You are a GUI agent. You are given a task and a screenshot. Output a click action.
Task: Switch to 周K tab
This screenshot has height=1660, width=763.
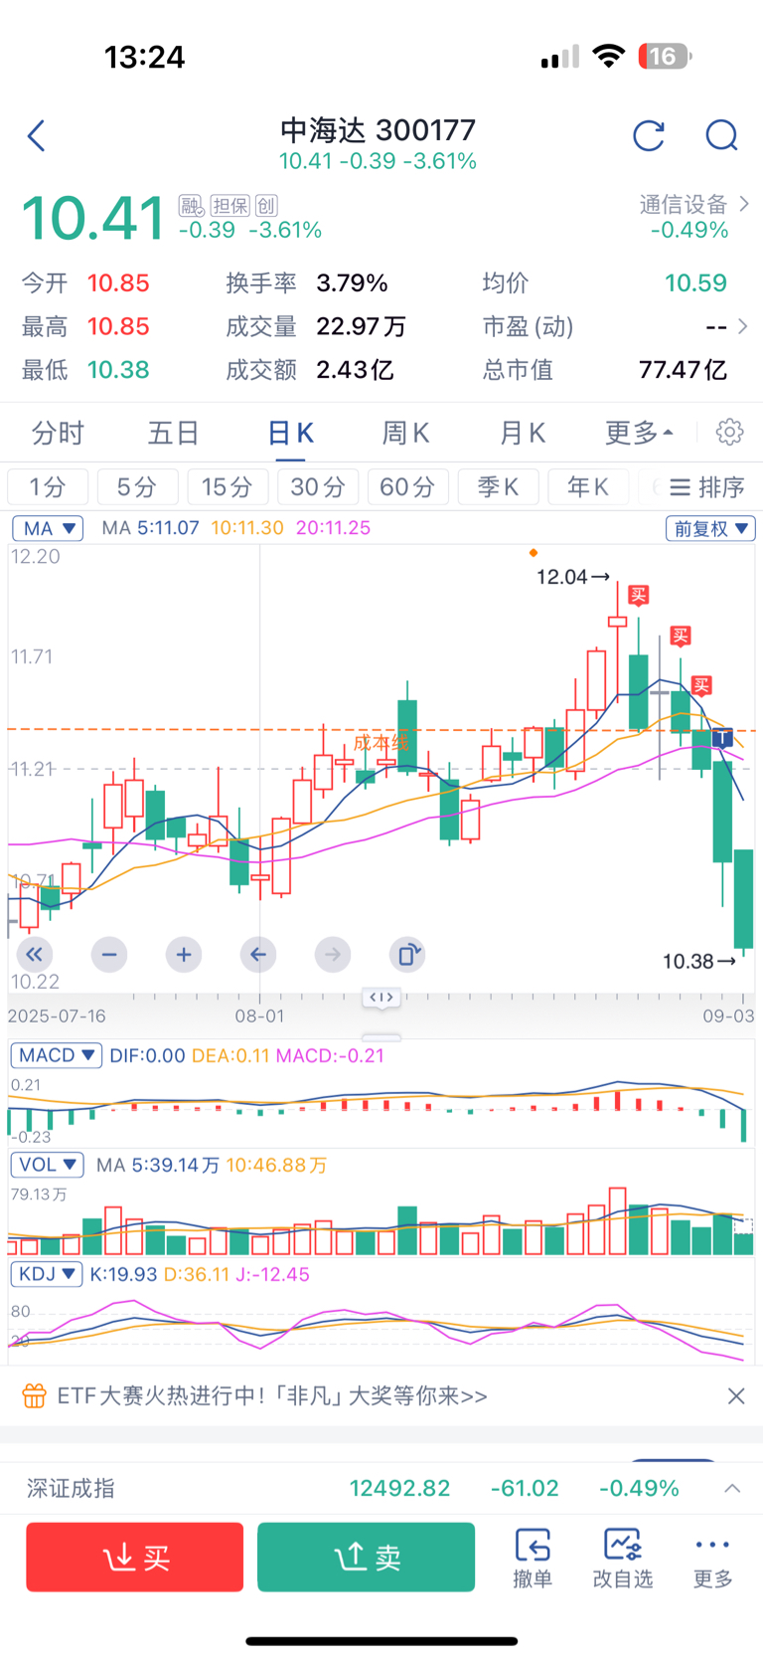pos(405,433)
